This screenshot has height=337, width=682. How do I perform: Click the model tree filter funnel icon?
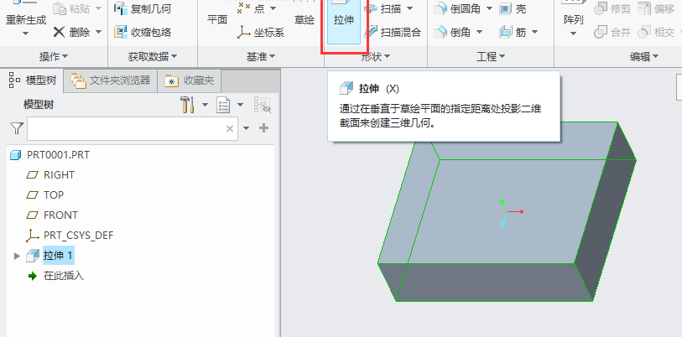coord(17,128)
